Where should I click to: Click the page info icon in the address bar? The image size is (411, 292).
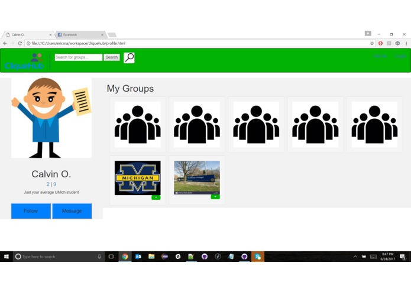(28, 44)
